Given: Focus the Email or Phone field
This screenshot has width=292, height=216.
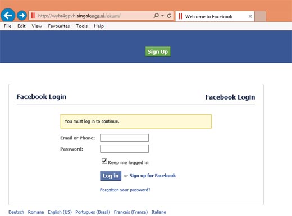Looking at the screenshot, I should [x=124, y=138].
